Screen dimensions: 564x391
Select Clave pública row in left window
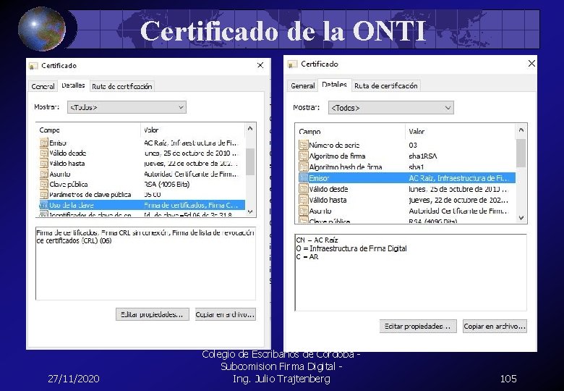click(142, 184)
